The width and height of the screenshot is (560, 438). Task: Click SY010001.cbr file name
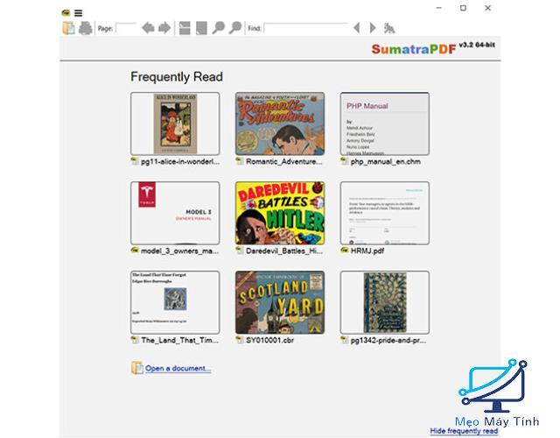(270, 340)
